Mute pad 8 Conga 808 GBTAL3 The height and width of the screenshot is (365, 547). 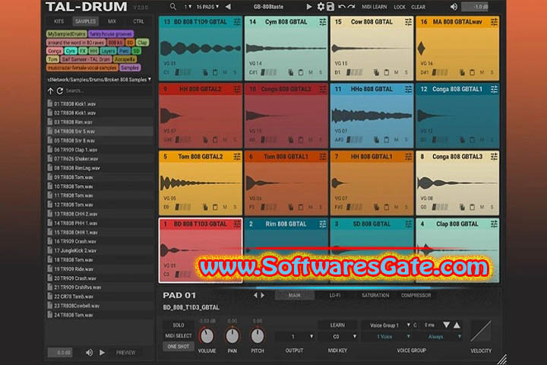point(482,207)
